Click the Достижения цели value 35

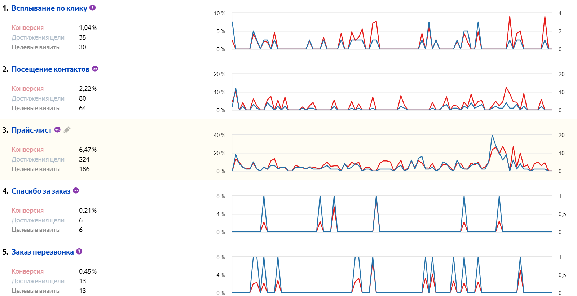coord(83,37)
